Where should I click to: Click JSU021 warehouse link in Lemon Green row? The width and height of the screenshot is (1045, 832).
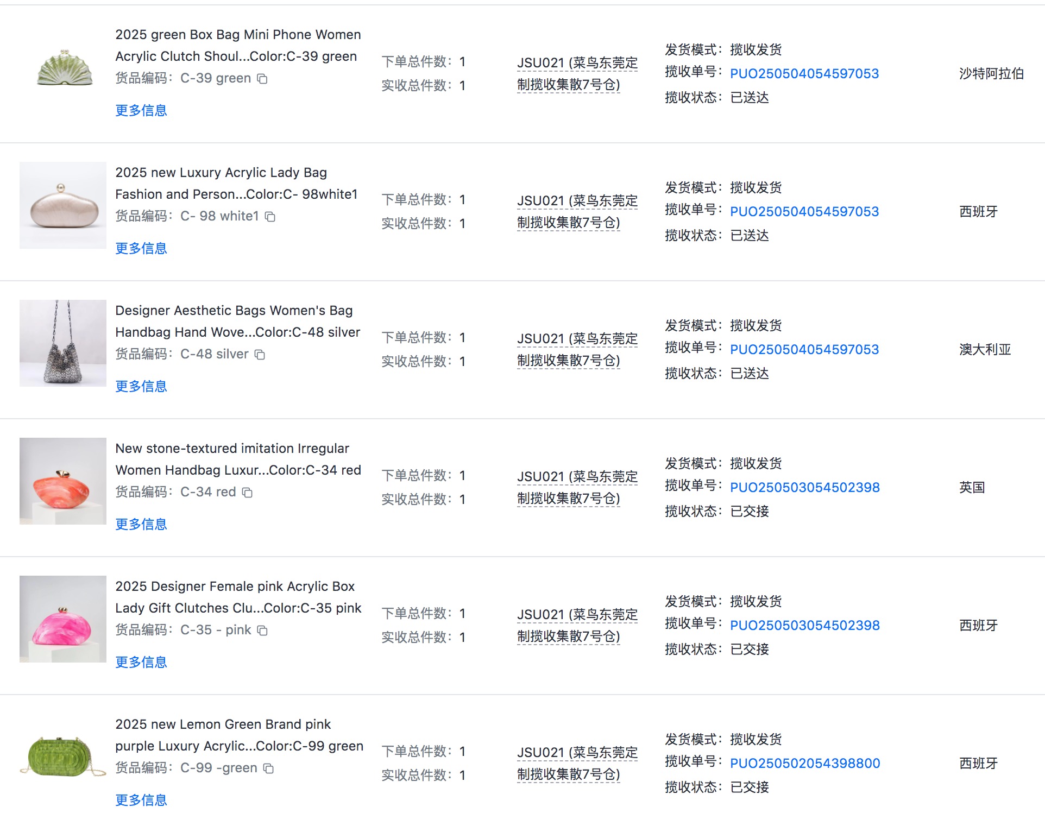click(577, 763)
